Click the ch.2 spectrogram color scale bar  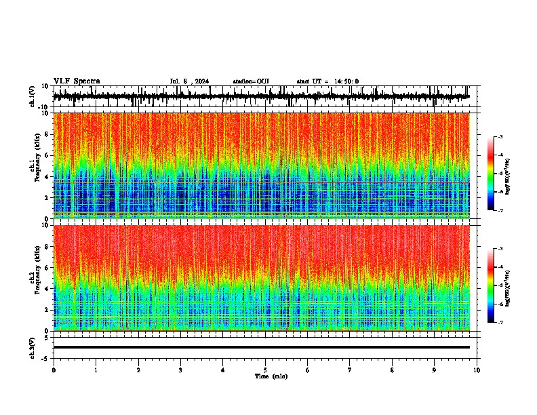click(490, 285)
